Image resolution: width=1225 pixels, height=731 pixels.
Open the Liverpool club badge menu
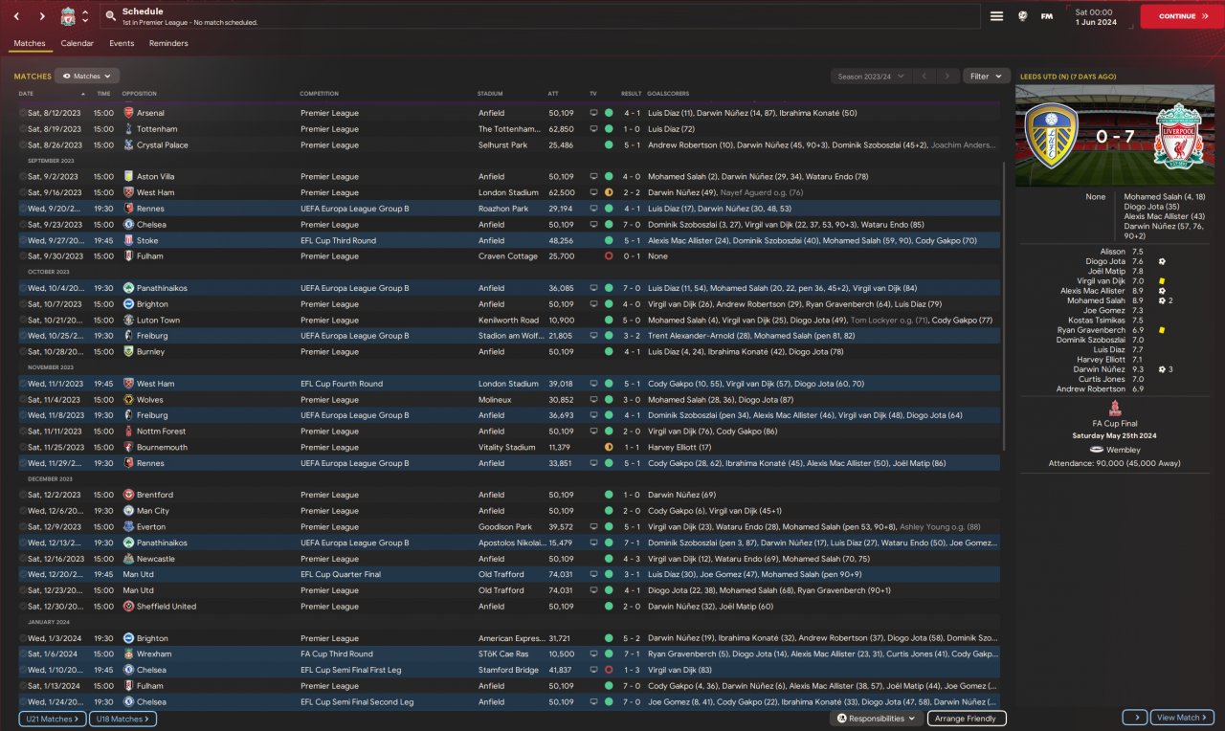point(68,16)
